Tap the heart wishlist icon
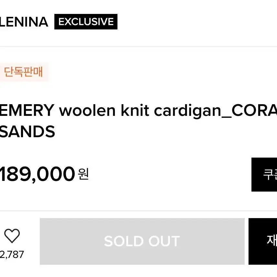The height and width of the screenshot is (277, 277). 12,236
